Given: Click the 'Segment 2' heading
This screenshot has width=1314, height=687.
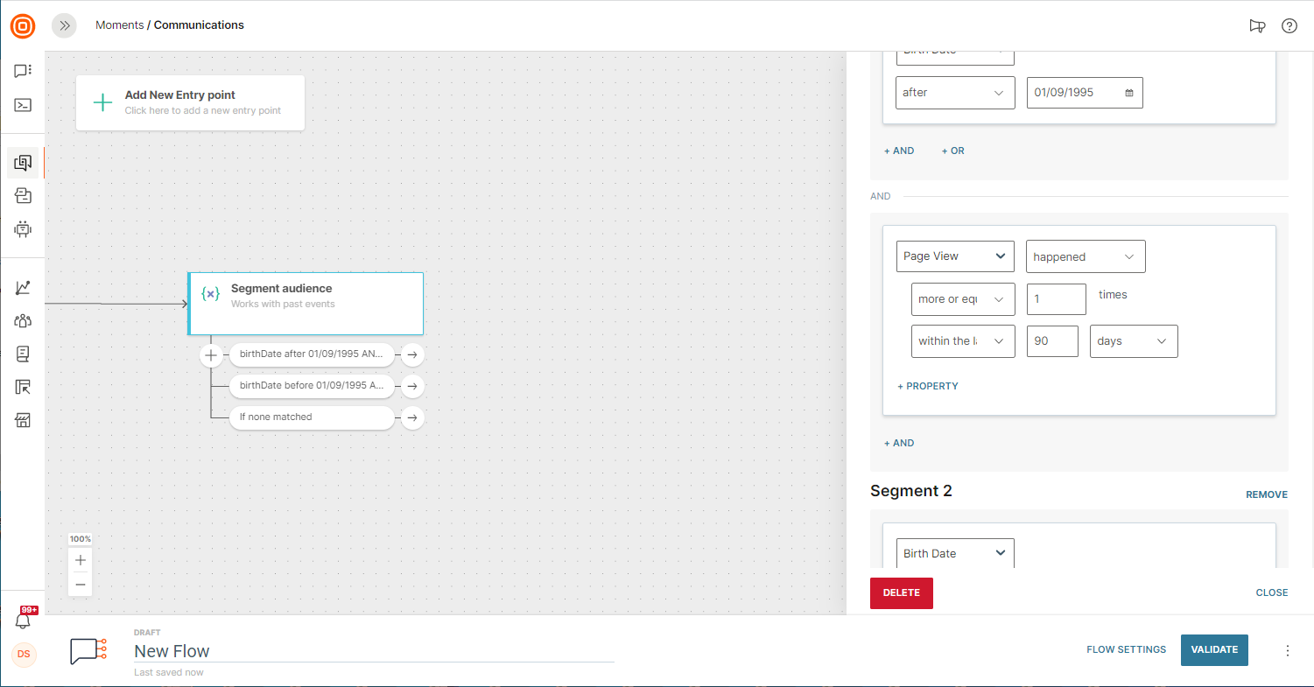Looking at the screenshot, I should 911,491.
